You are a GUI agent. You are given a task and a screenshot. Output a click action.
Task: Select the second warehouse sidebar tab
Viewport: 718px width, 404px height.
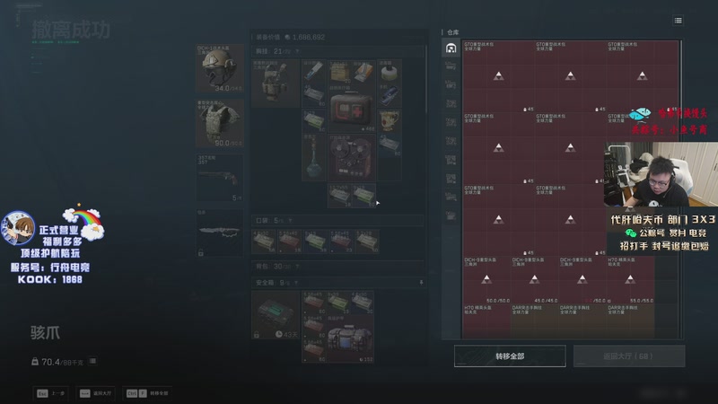pos(451,66)
